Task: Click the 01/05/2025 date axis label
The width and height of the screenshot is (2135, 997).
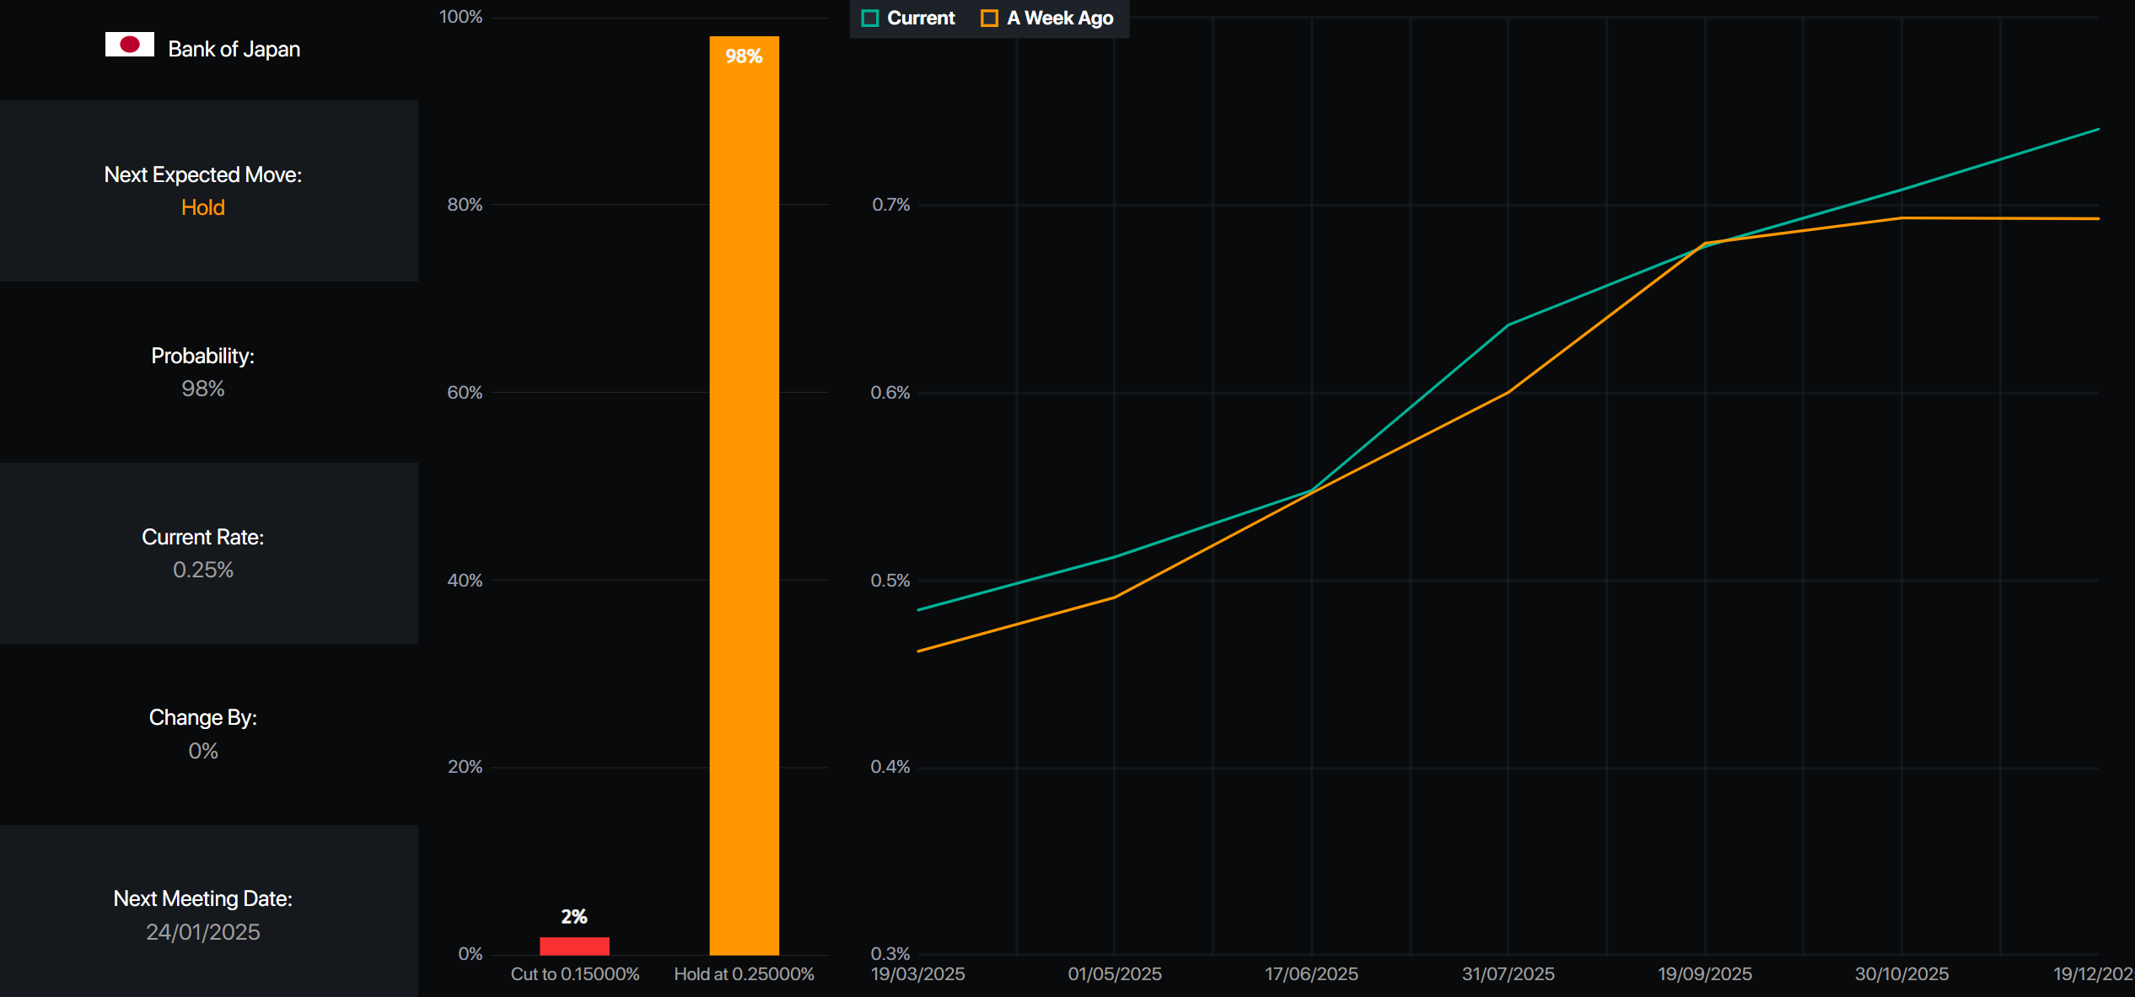Action: tap(1114, 974)
